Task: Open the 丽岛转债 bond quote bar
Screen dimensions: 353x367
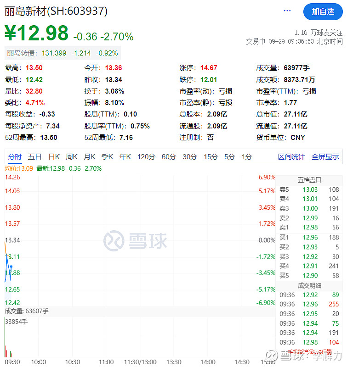Action: click(x=63, y=53)
